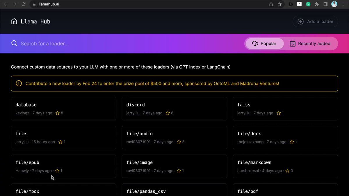Click the star on file/docx card
This screenshot has width=349, height=196.
tap(292, 142)
